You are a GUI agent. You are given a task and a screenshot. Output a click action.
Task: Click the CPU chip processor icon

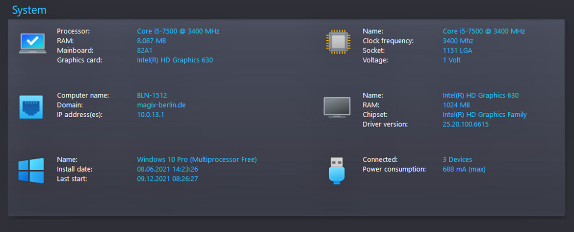coord(338,43)
